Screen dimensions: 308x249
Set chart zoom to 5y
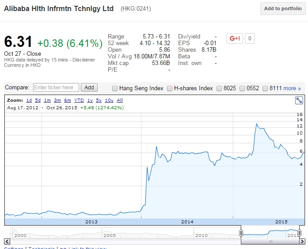(x=99, y=100)
